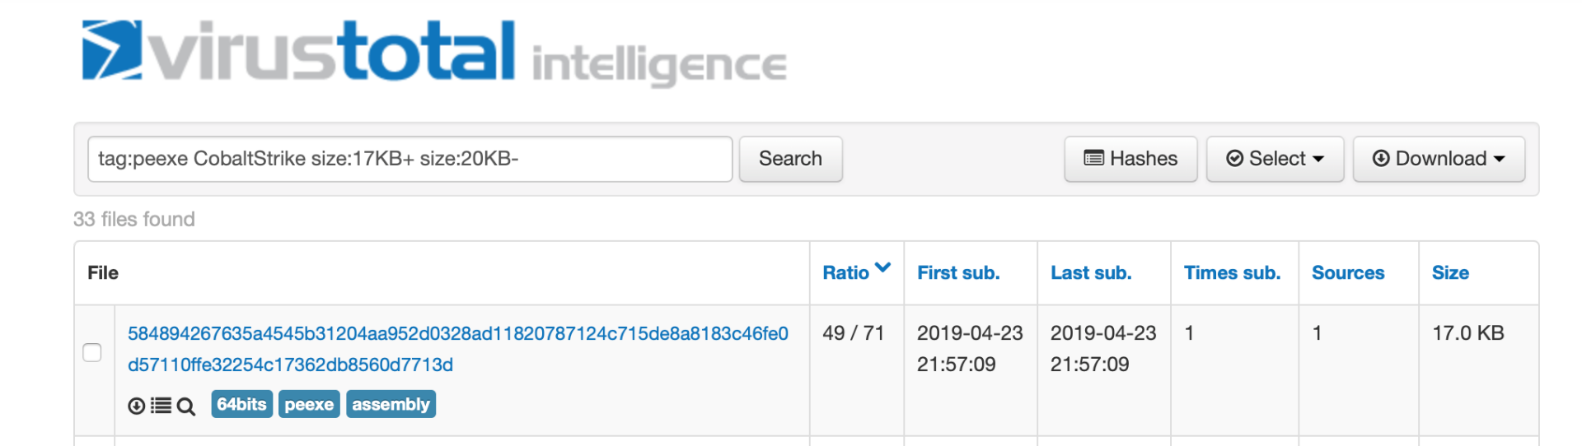Sort results by Ratio column
The height and width of the screenshot is (446, 1582).
pyautogui.click(x=845, y=273)
